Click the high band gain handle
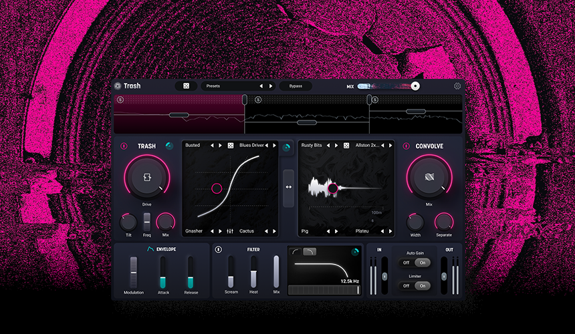Image resolution: width=575 pixels, height=334 pixels. tap(416, 112)
